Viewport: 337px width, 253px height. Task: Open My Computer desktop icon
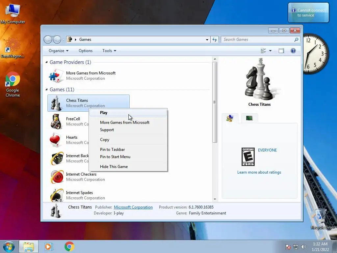pos(13,14)
